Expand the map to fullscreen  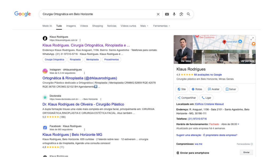click(252, 39)
